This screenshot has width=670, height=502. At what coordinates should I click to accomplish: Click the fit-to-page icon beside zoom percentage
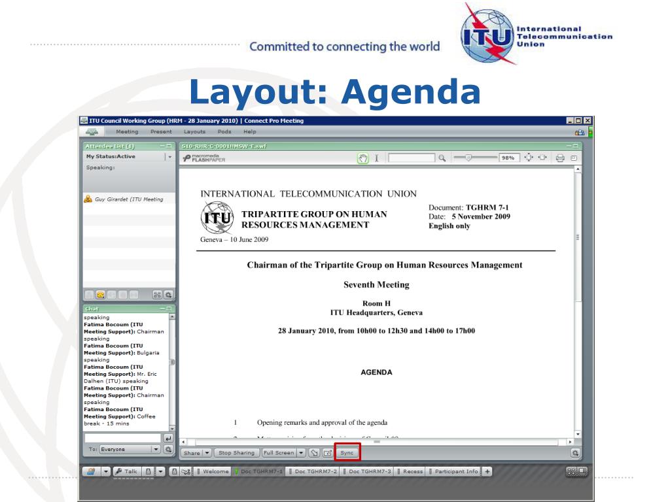tap(529, 158)
